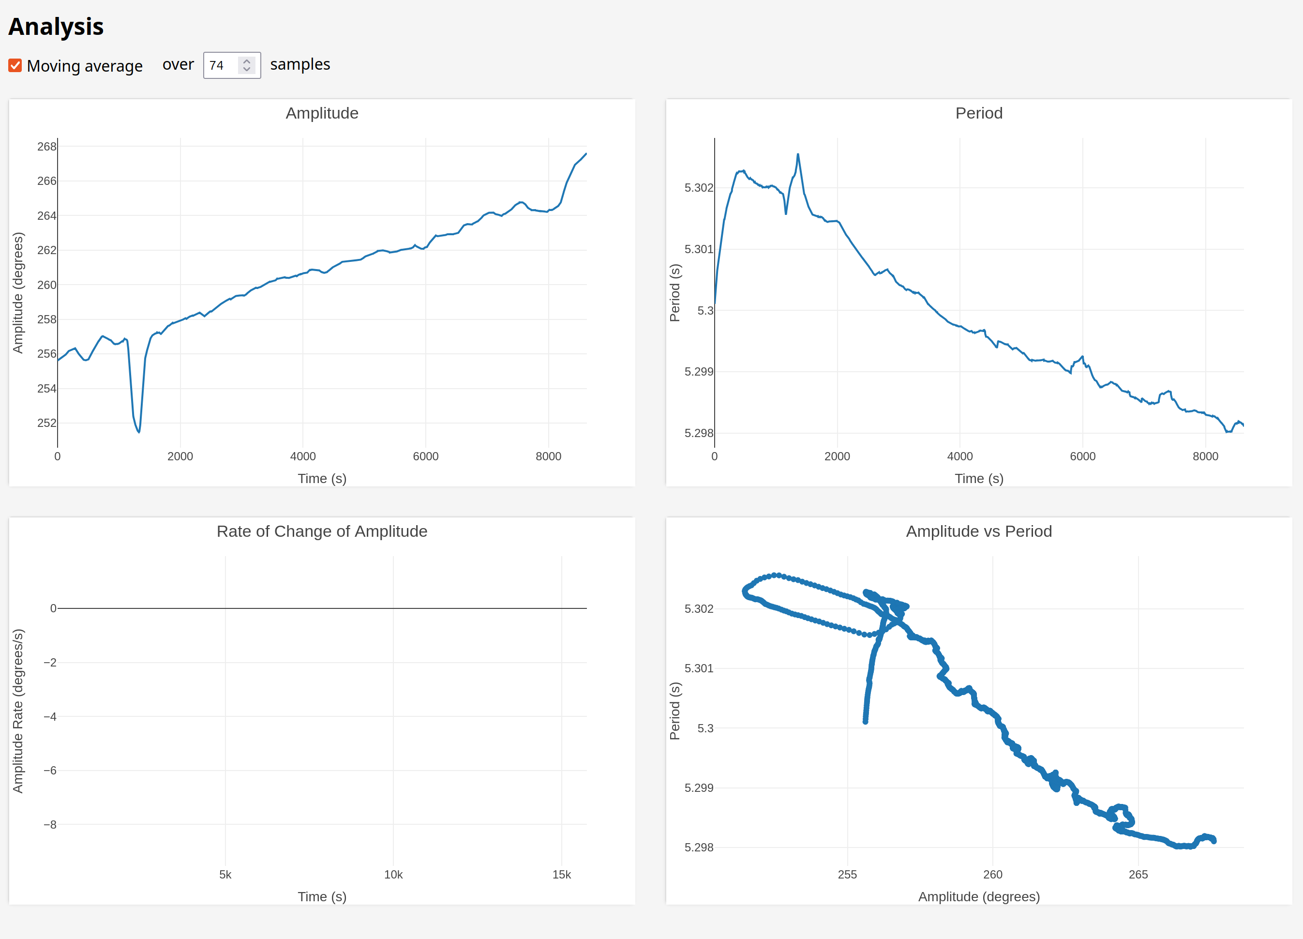Click the 5.302 tick label on Period chart
The height and width of the screenshot is (939, 1303).
698,188
